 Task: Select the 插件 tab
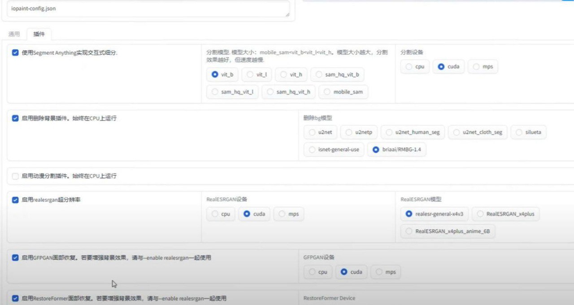tap(39, 34)
